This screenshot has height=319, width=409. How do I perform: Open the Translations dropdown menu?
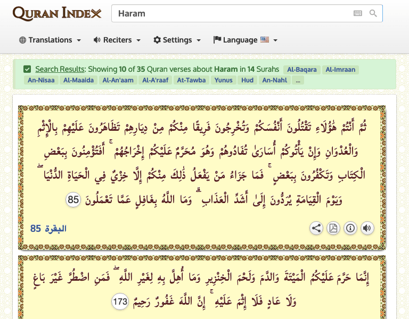(50, 40)
